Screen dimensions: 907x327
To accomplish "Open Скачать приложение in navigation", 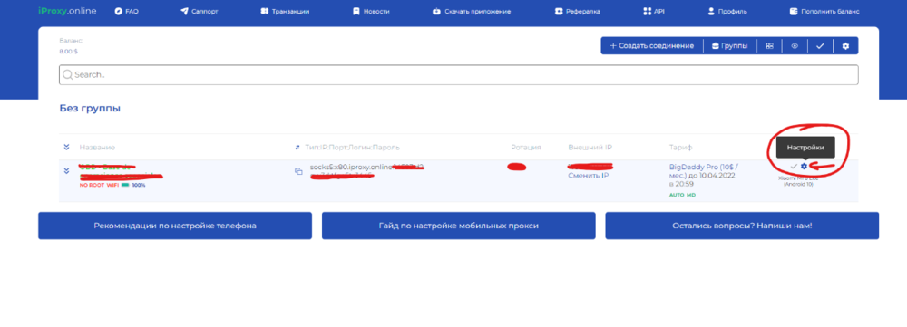I will 472,11.
